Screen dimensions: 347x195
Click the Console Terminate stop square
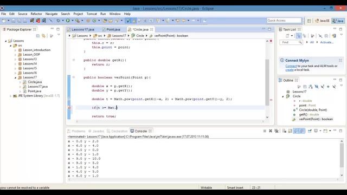[x=265, y=131]
